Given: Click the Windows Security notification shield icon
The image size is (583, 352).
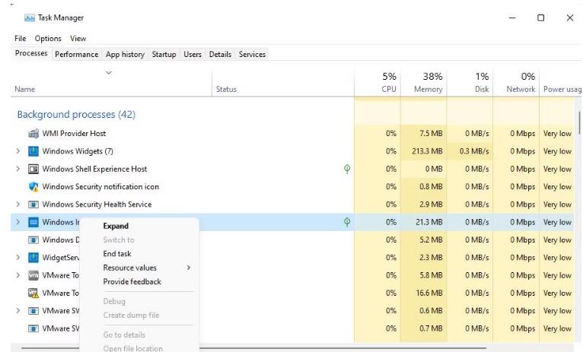Looking at the screenshot, I should click(x=33, y=187).
